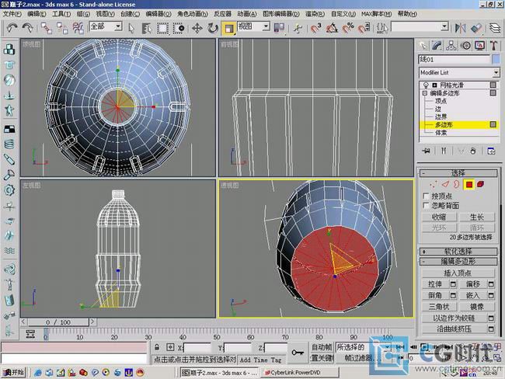Open the 创建(C) menu
The width and height of the screenshot is (505, 379).
click(x=130, y=14)
